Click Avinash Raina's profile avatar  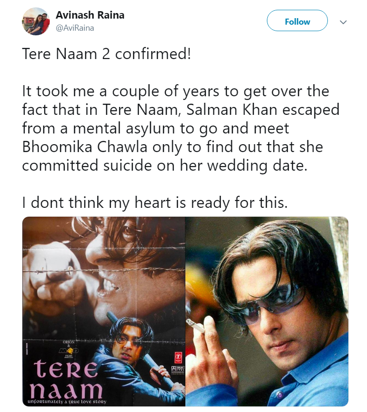[x=36, y=21]
